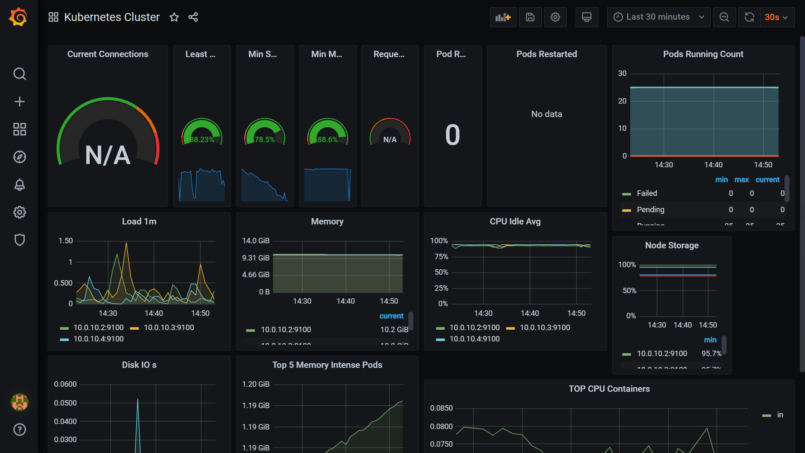Open the Server Admin shield icon

click(19, 240)
